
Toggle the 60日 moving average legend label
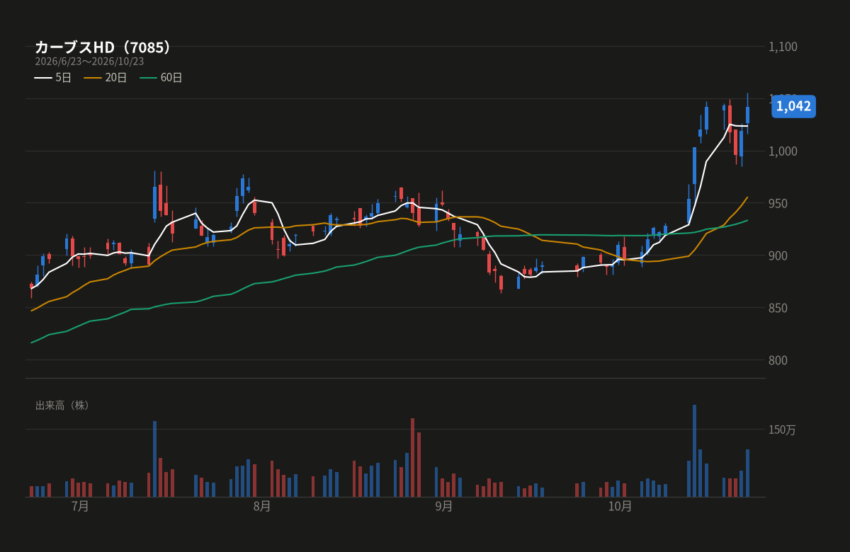click(171, 78)
